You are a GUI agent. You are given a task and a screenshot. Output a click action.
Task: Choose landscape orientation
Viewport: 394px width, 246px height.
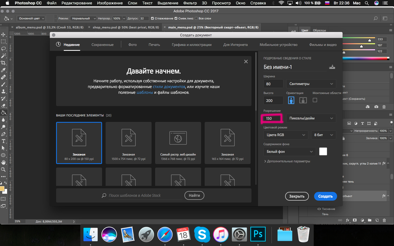(x=303, y=100)
